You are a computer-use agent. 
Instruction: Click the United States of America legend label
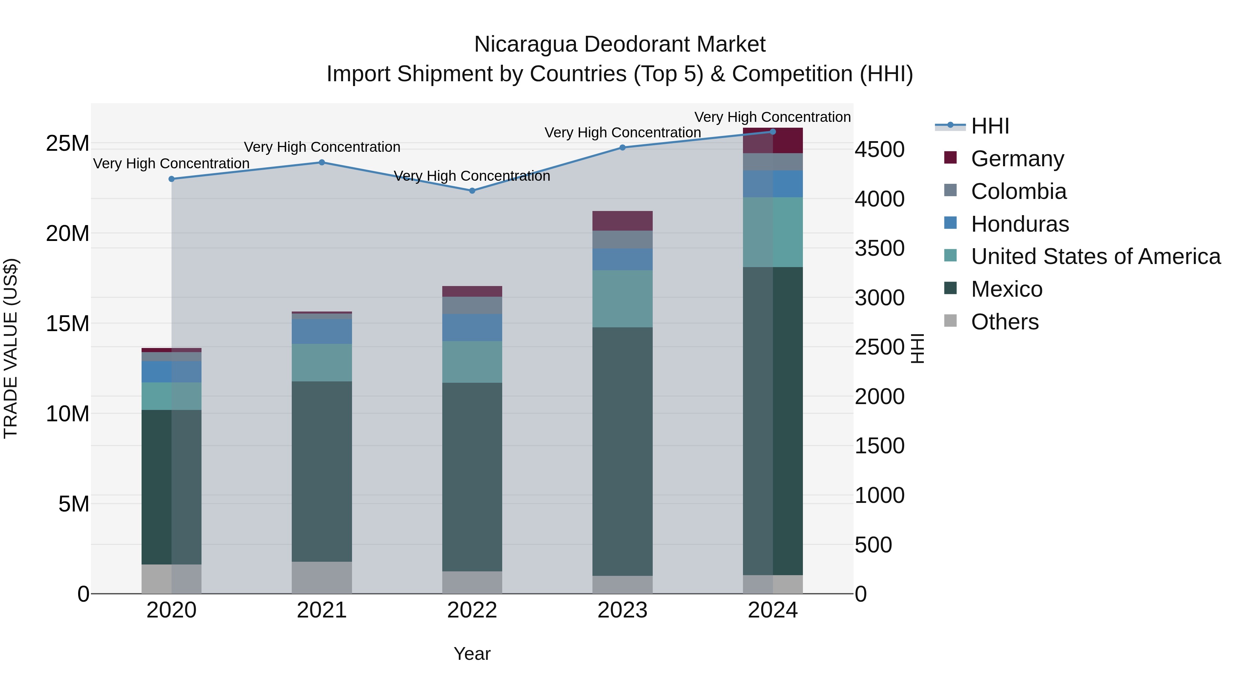(1096, 256)
